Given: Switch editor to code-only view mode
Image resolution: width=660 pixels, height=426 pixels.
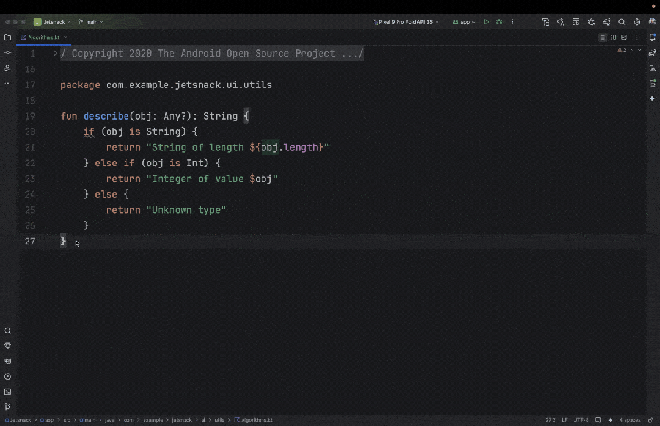Looking at the screenshot, I should 603,37.
